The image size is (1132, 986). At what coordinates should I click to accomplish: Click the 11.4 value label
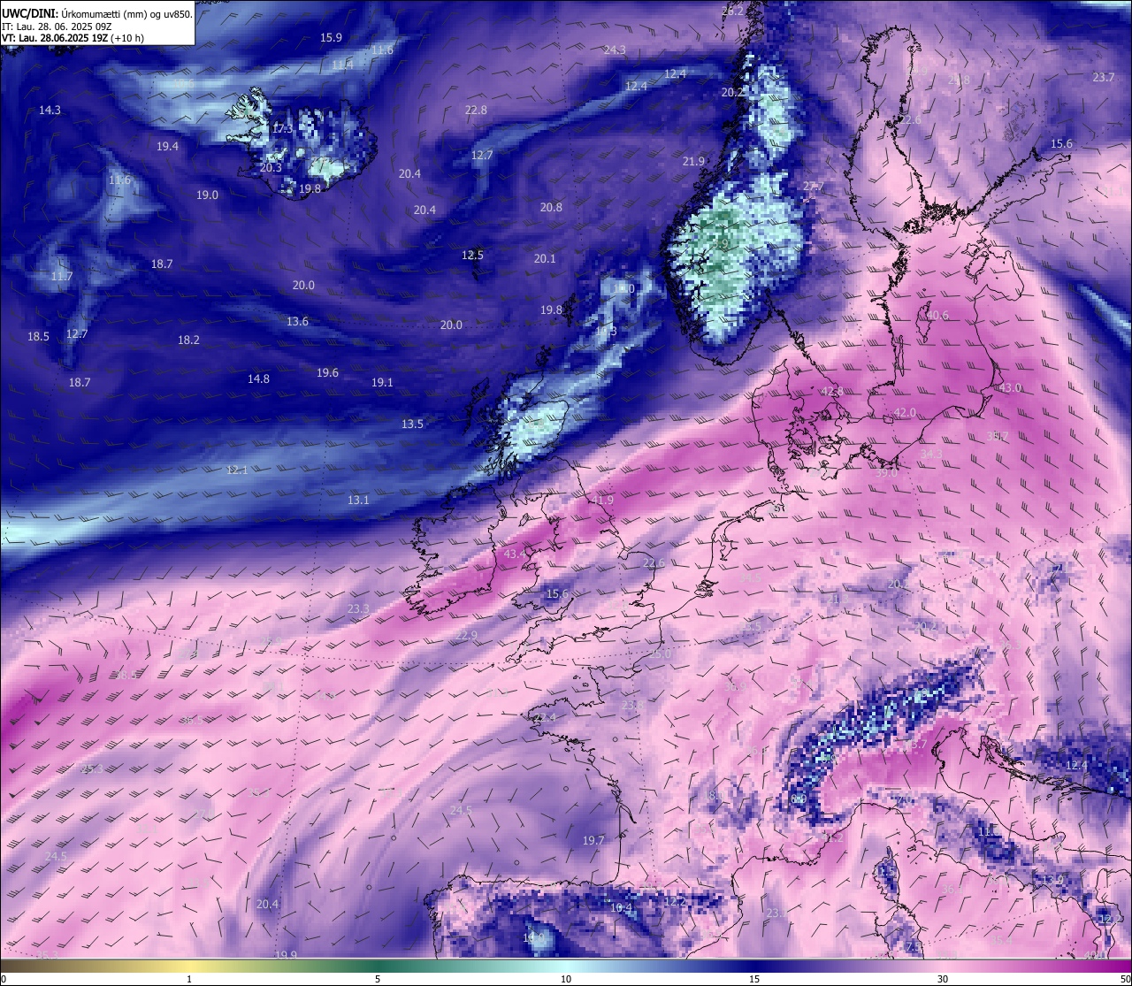[x=342, y=65]
